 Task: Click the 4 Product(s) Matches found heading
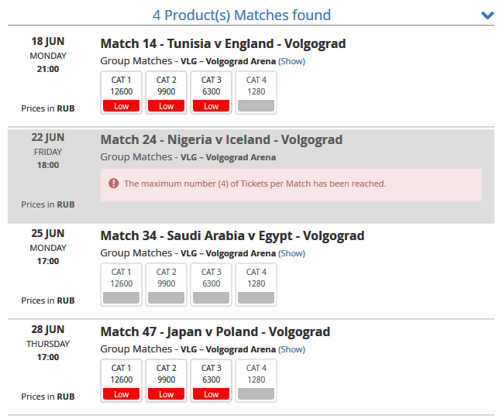242,15
